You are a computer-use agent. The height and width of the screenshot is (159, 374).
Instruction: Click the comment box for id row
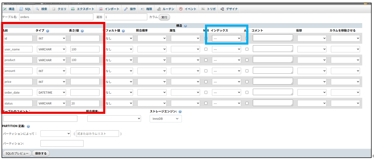273,38
